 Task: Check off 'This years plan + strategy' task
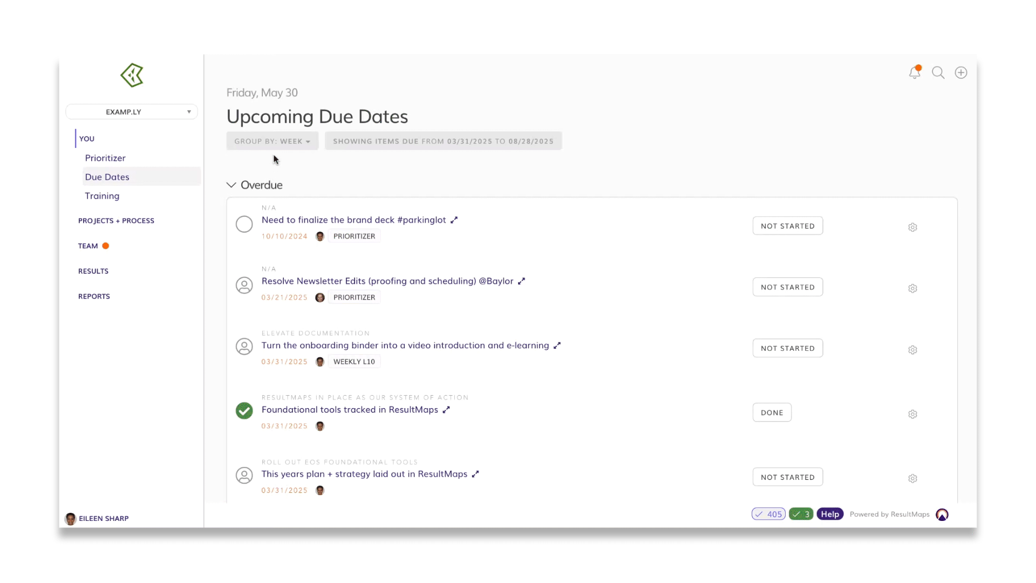tap(244, 475)
